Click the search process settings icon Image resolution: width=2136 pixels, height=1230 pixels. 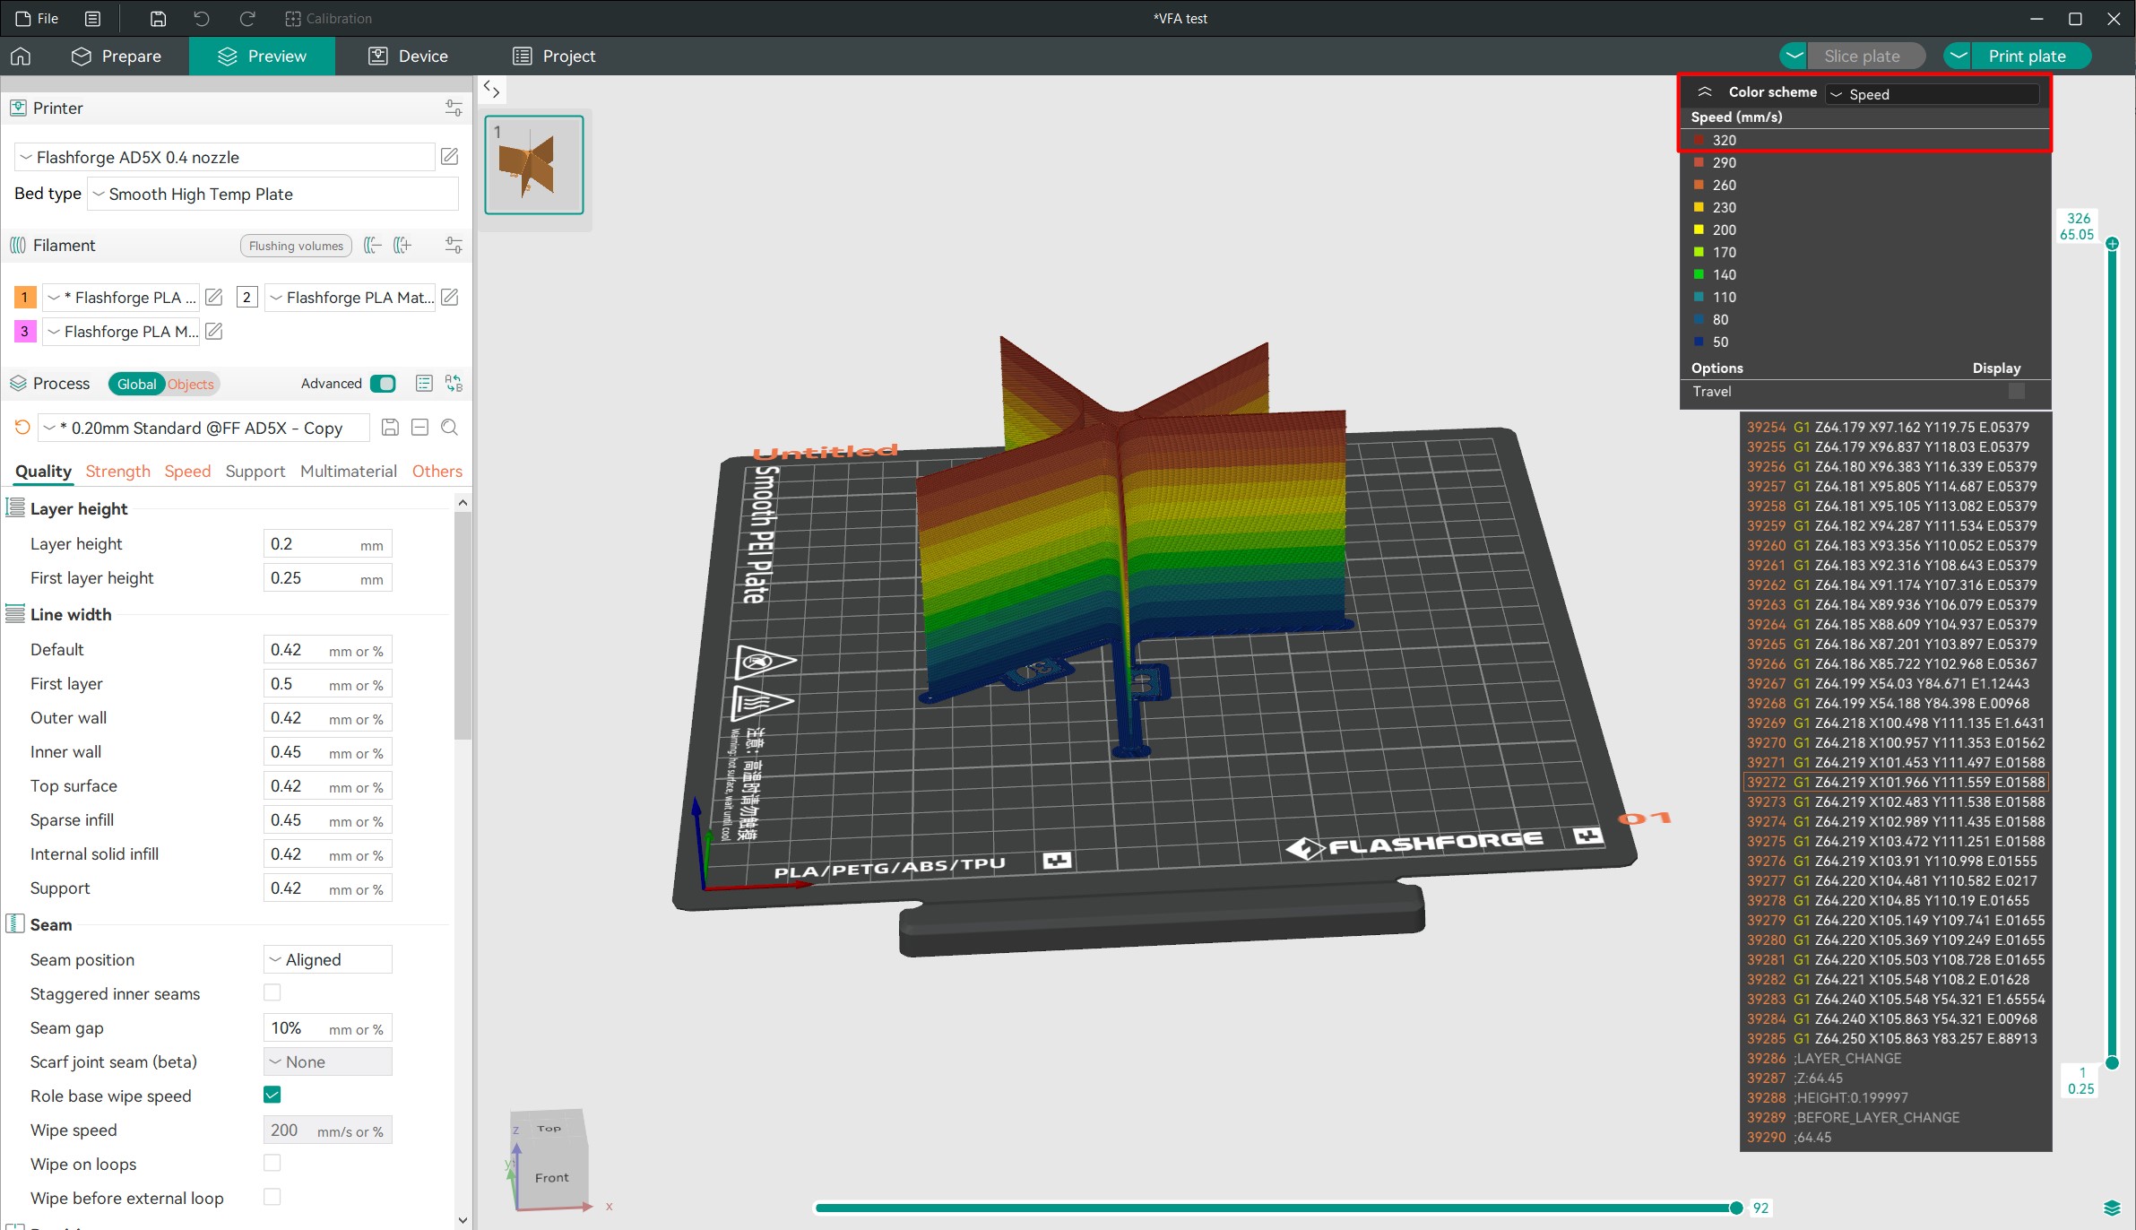click(x=450, y=428)
